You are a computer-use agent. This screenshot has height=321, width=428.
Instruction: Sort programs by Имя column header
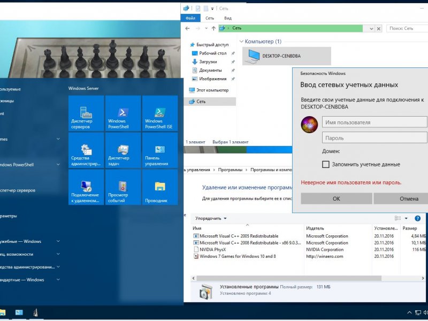pos(197,228)
